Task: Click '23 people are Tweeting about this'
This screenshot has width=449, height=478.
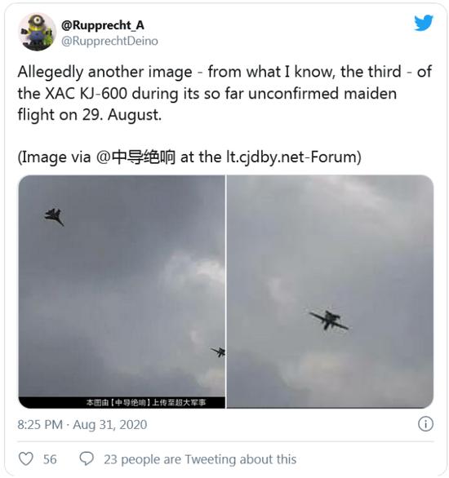Action: tap(200, 459)
